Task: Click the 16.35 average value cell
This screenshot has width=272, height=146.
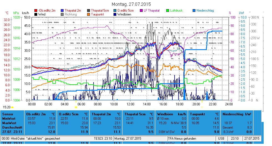Action: point(149,127)
